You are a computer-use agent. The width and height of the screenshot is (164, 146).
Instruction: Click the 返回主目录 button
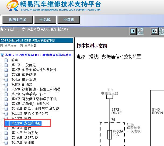pos(17,20)
